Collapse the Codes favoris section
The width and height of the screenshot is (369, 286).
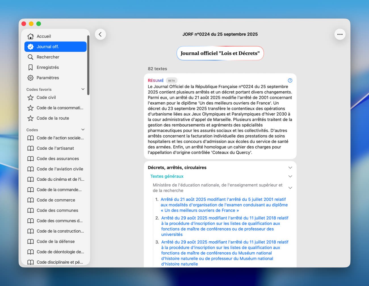83,89
